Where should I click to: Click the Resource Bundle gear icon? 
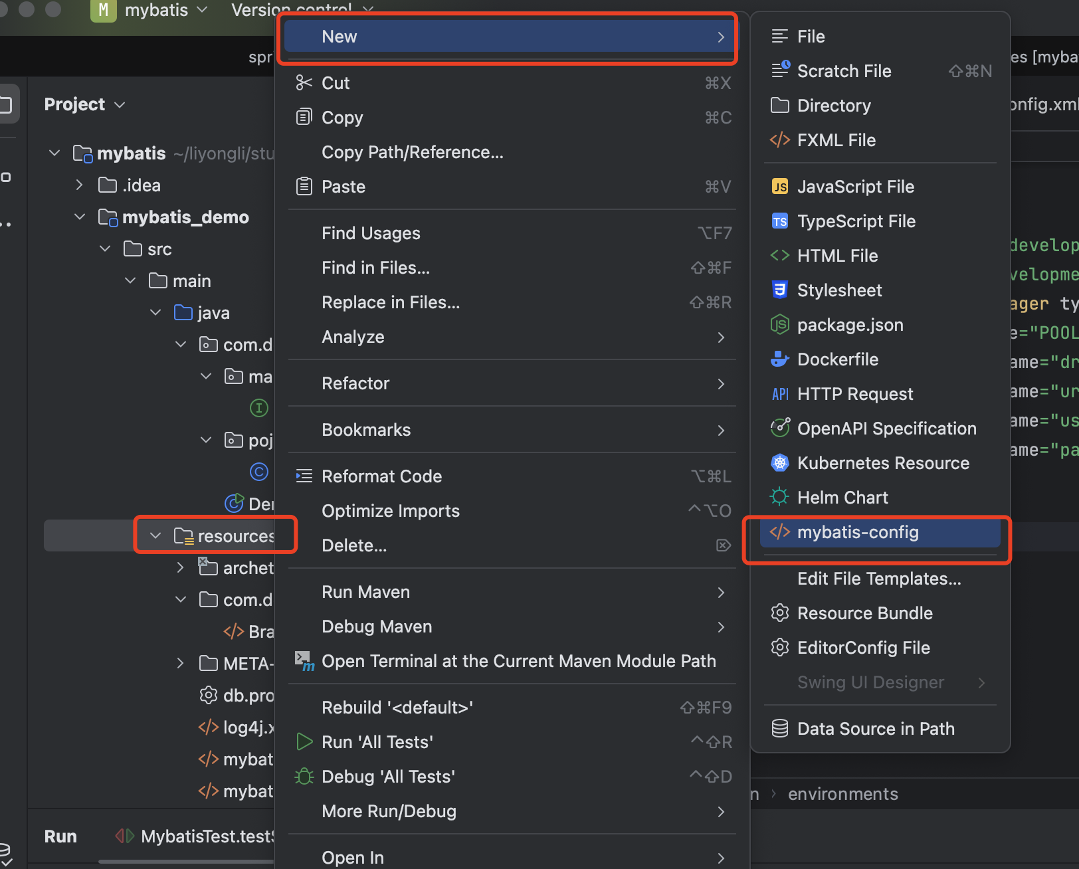pyautogui.click(x=780, y=613)
